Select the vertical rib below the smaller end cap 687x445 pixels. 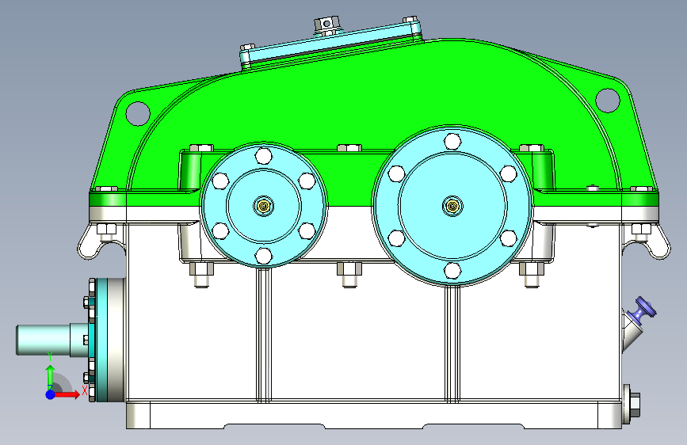263,334
